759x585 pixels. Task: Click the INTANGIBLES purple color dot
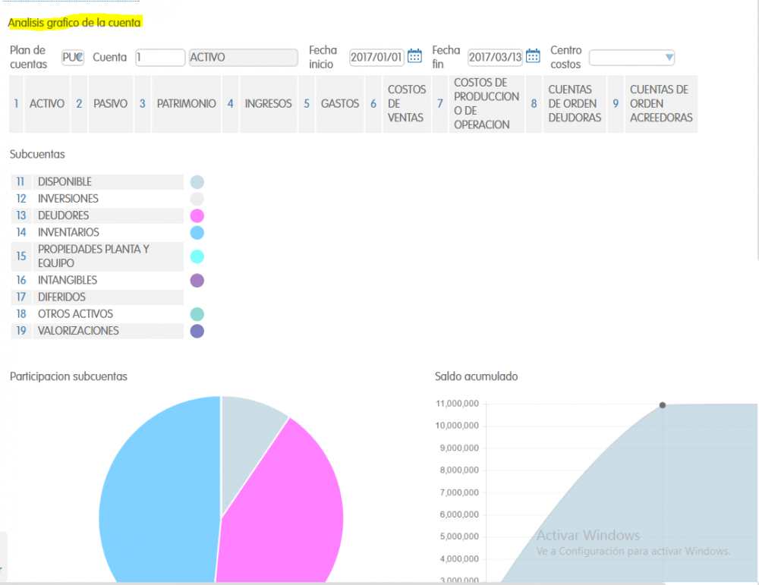197,280
